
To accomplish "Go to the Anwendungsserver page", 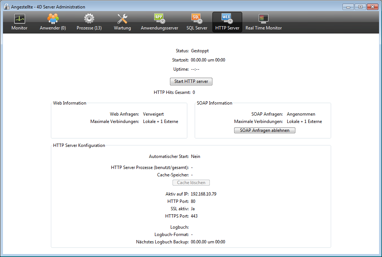I will [x=159, y=22].
